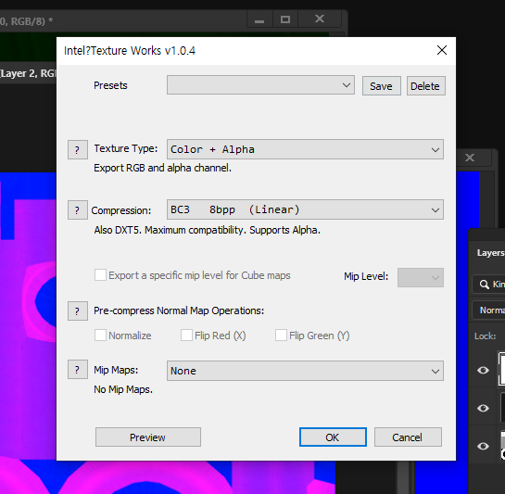This screenshot has width=505, height=494.
Task: Toggle visibility of the top layer
Action: click(483, 370)
